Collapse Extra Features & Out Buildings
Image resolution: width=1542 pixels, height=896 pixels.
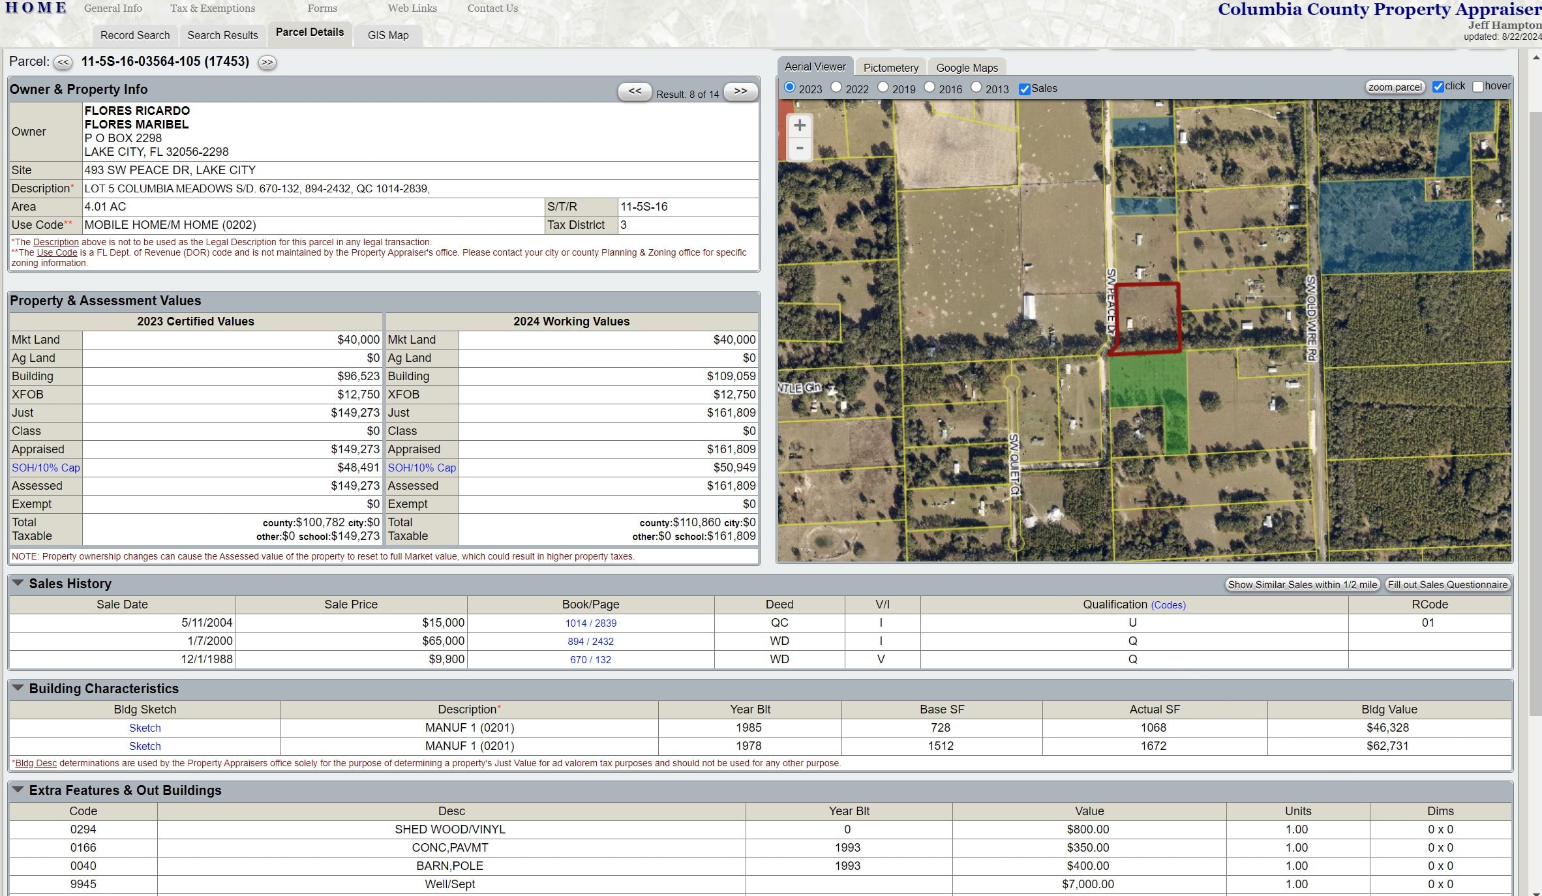click(x=18, y=790)
